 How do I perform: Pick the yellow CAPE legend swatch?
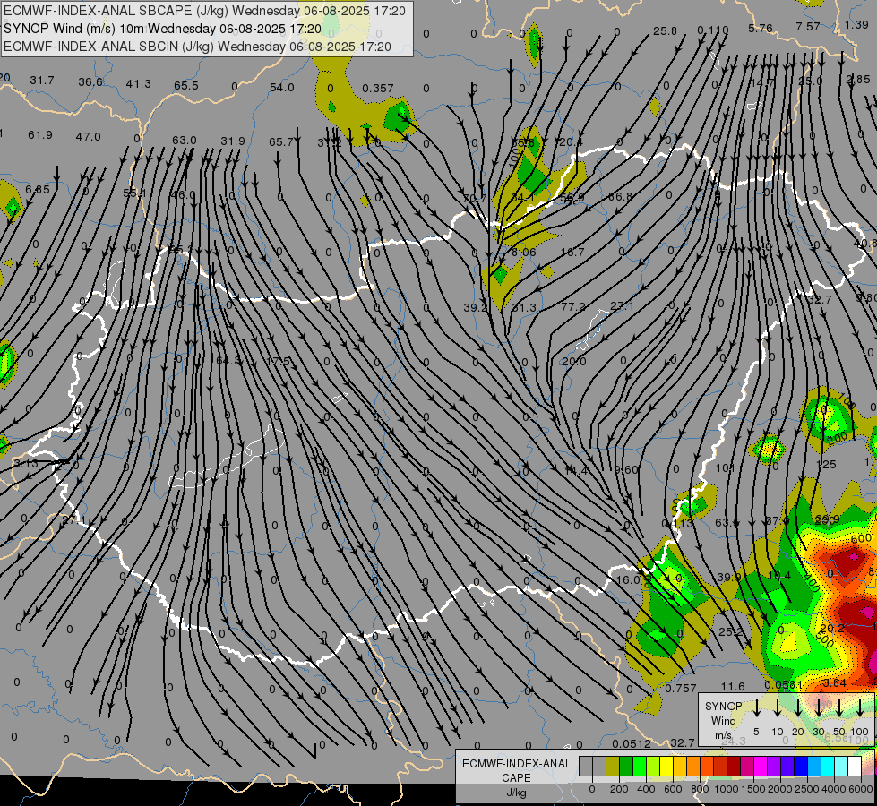[x=666, y=767]
